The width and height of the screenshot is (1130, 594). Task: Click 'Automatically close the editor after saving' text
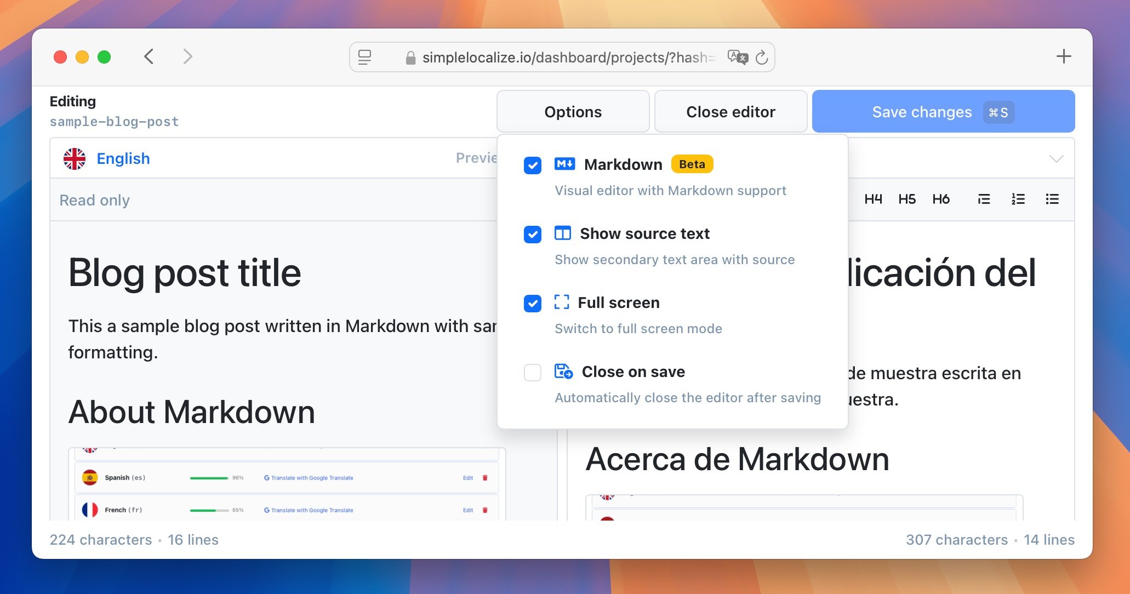coord(688,397)
